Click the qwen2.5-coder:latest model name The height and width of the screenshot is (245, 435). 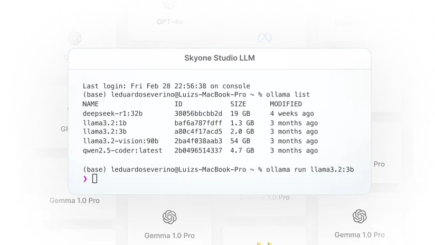click(122, 150)
